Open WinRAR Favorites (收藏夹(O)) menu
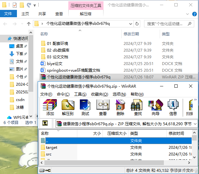This screenshot has height=174, width=199. (100, 94)
